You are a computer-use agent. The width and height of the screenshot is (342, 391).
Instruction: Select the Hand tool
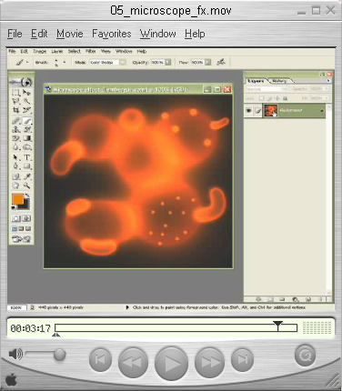[15, 185]
